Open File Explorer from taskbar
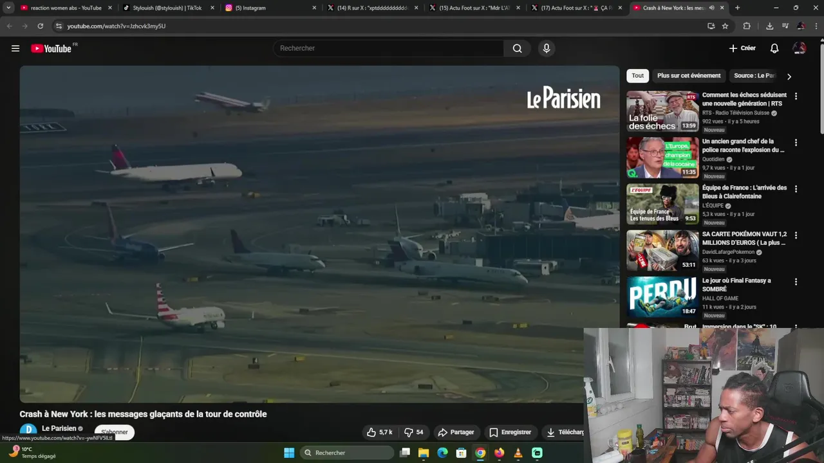 (x=424, y=453)
